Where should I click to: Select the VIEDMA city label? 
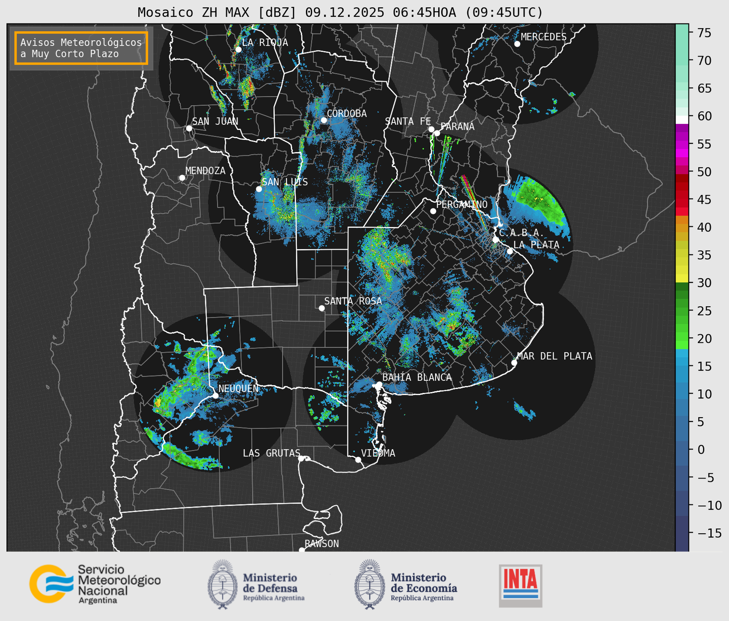[x=378, y=453]
